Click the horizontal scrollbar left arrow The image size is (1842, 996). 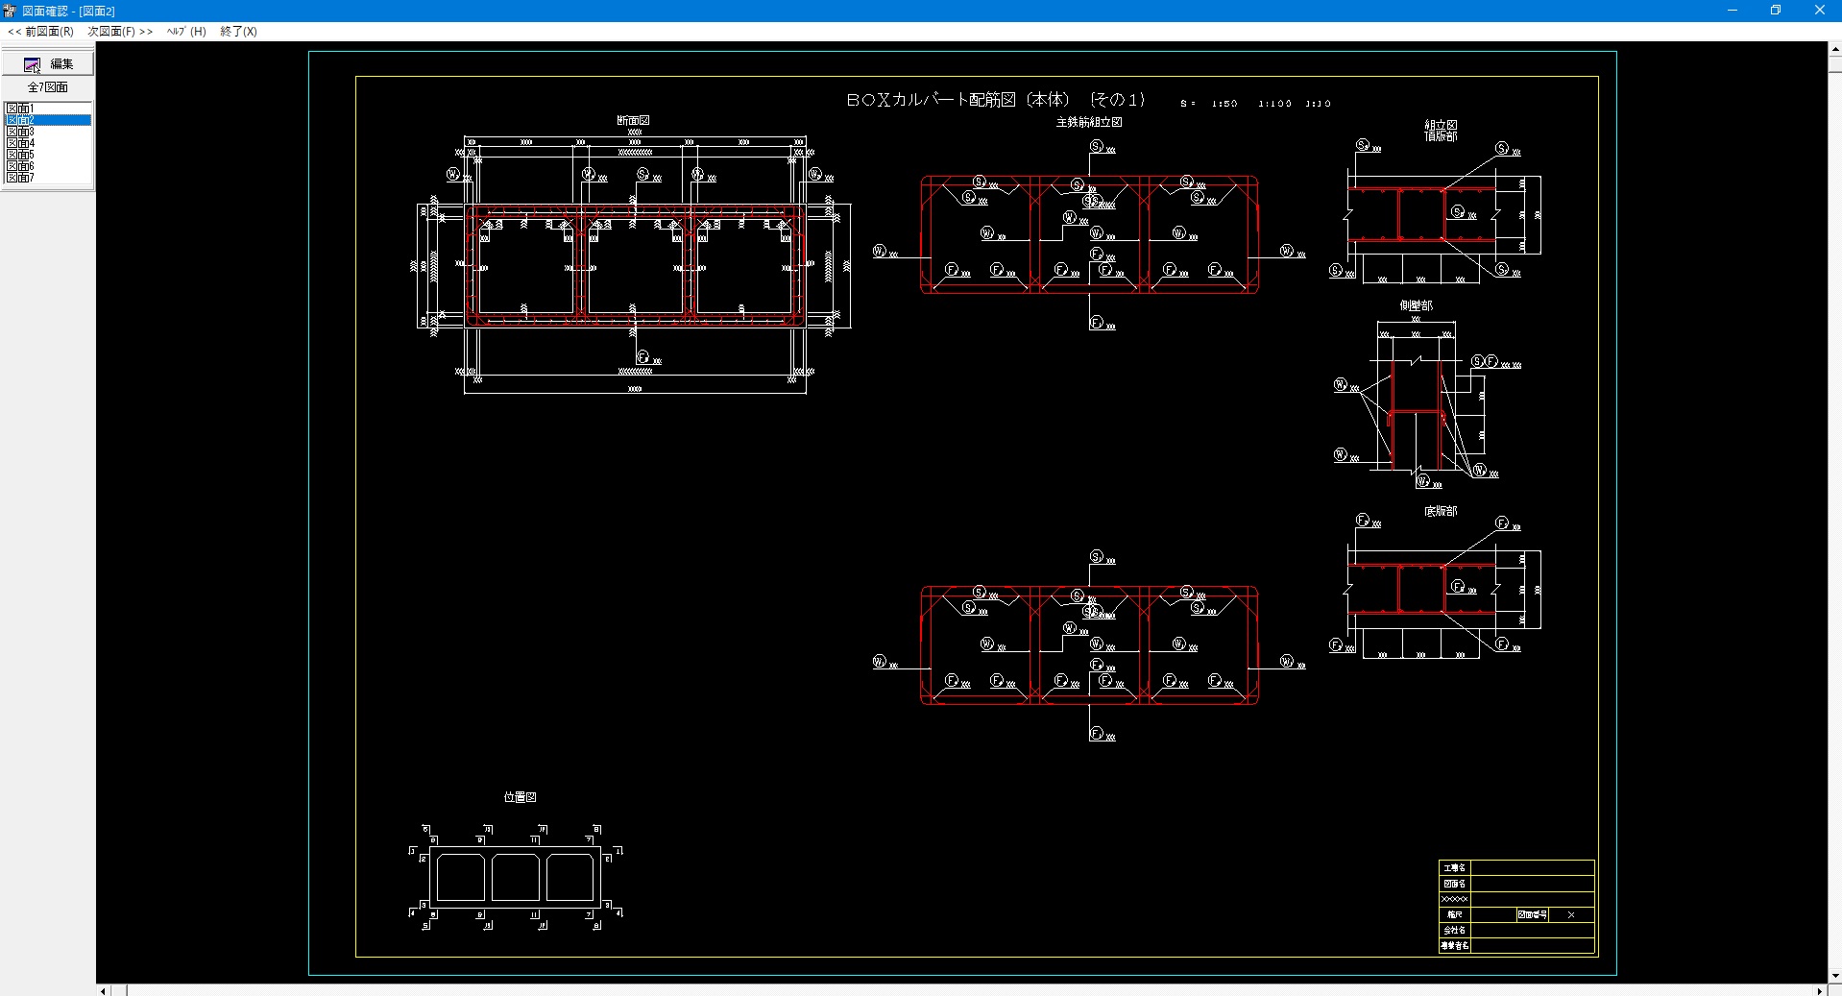(x=103, y=990)
